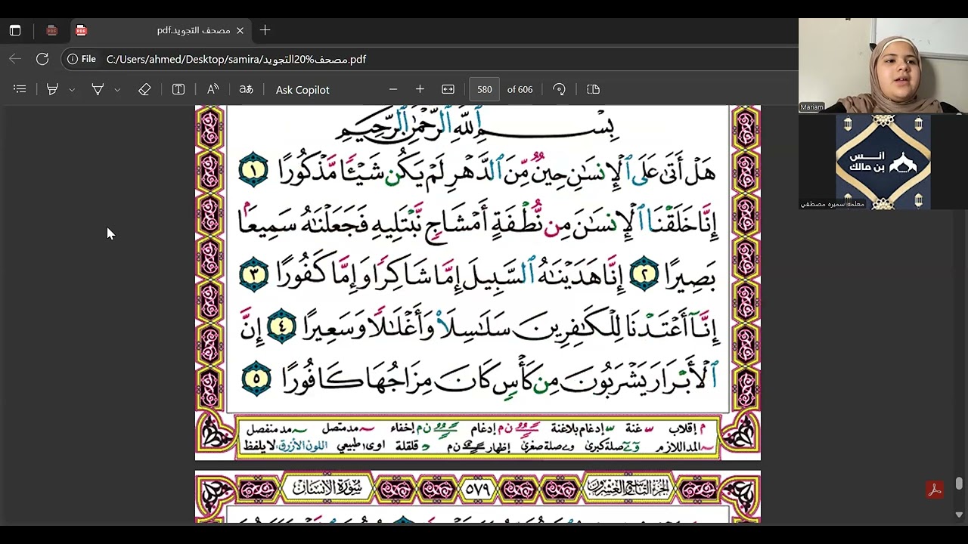Open the tab actions menu icon

(15, 30)
